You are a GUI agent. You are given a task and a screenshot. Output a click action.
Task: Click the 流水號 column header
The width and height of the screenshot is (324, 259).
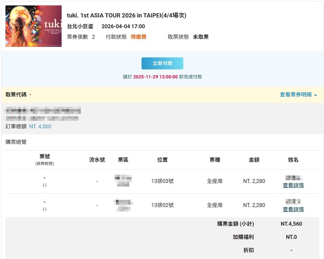pos(97,160)
